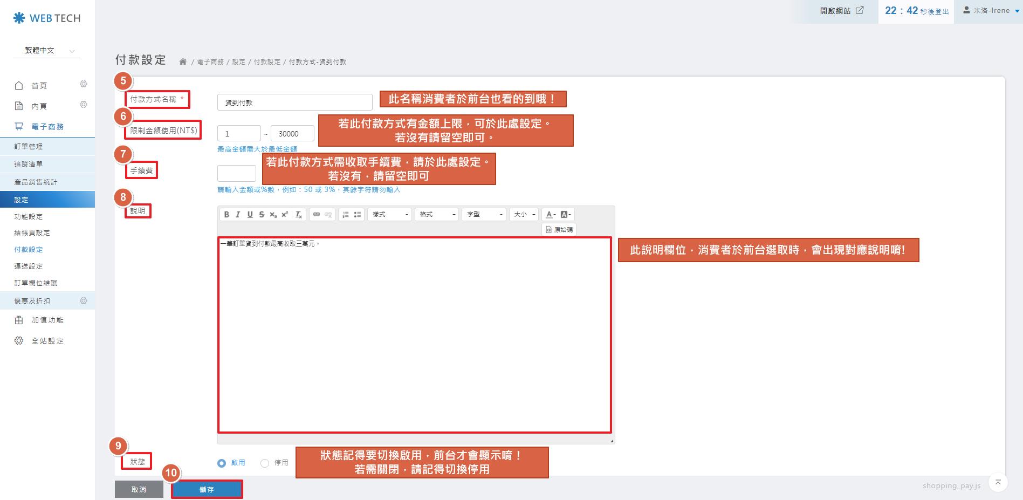The width and height of the screenshot is (1023, 500).
Task: Select the 停用 status radio button
Action: coord(265,463)
